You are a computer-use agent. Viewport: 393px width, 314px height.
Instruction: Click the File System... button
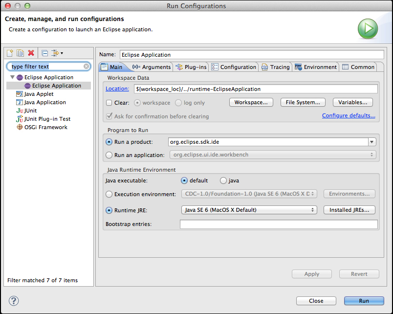[303, 102]
